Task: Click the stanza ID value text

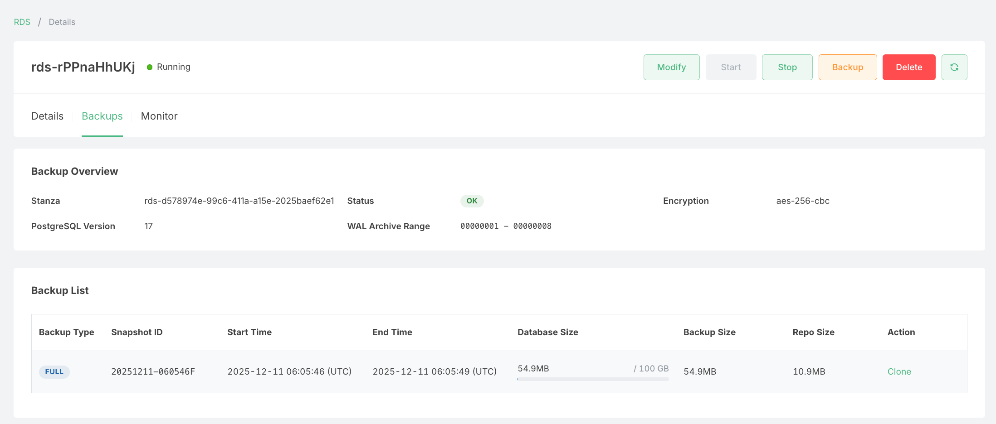Action: click(239, 201)
